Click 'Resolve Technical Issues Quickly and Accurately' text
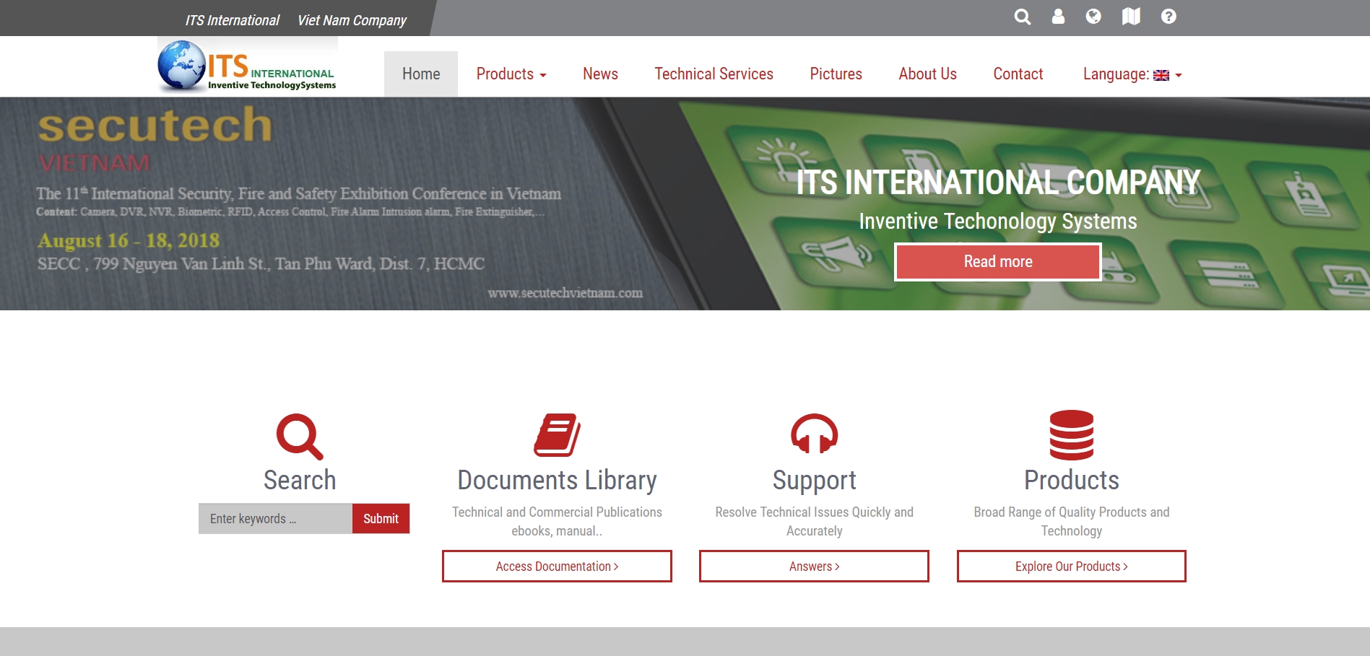 pos(814,521)
